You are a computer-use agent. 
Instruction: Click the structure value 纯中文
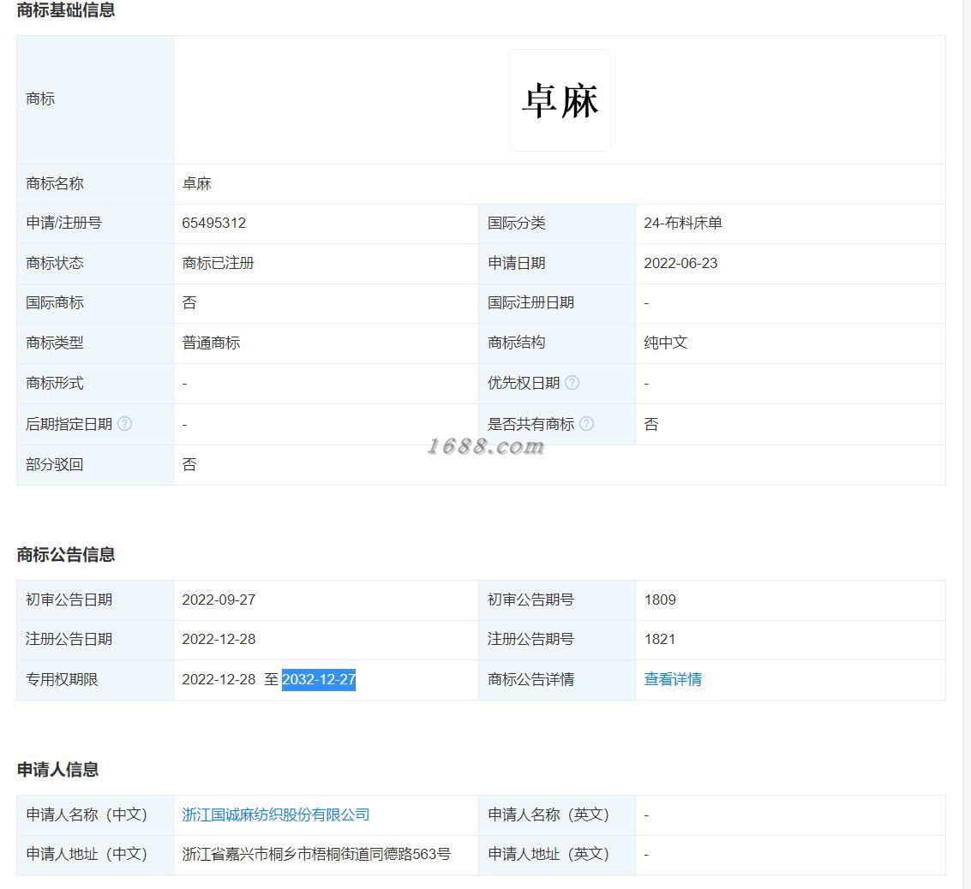[x=666, y=343]
